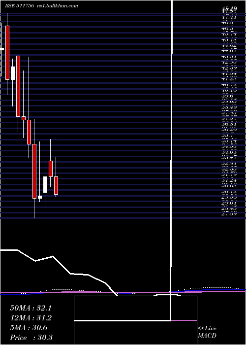Viewport: 246px width, 345px height.
Task: Select the 5MA : 30.6 reading
Action: (x=29, y=328)
